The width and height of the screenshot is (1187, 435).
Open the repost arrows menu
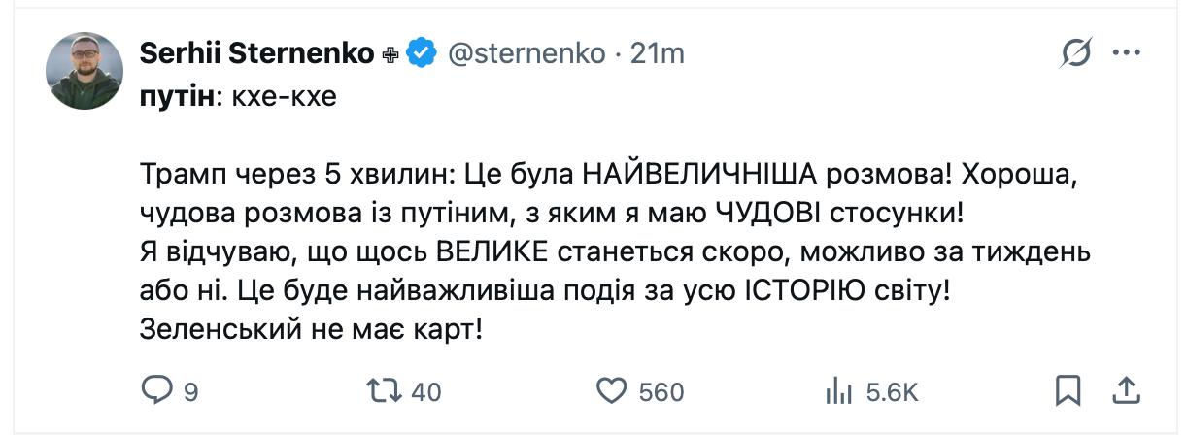384,390
